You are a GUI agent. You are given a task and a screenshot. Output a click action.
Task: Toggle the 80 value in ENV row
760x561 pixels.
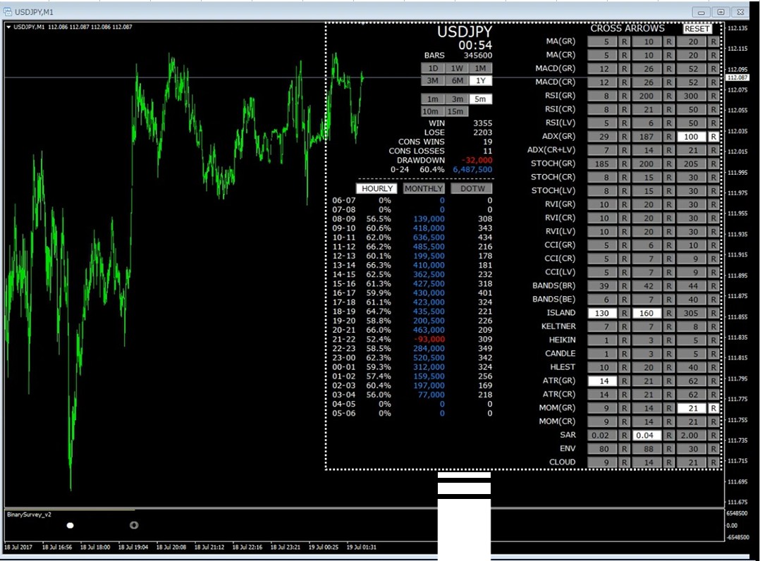(x=603, y=449)
